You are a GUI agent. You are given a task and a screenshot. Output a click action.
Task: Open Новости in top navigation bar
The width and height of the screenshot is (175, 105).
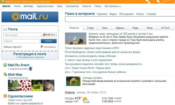click(x=86, y=6)
